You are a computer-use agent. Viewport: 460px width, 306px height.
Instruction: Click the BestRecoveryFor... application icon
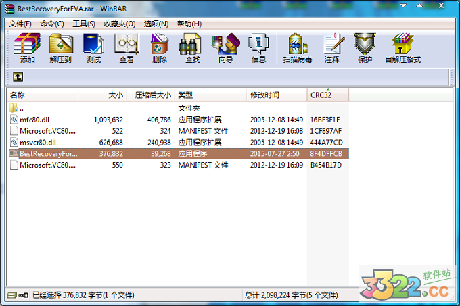click(14, 153)
